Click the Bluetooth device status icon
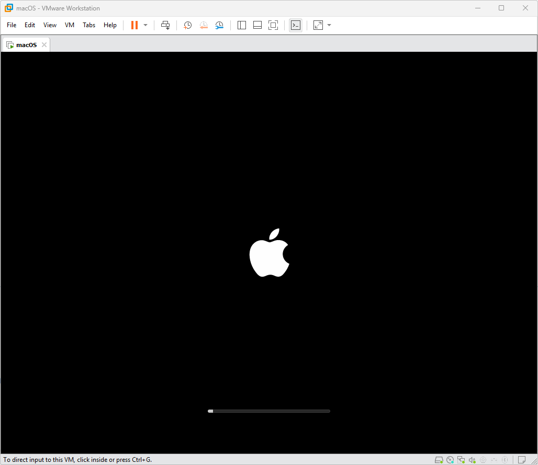Screen dimensions: 538x465 pyautogui.click(x=505, y=460)
